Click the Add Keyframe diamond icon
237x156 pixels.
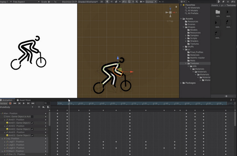43,107
